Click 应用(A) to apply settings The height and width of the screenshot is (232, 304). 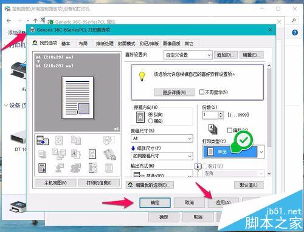(223, 203)
